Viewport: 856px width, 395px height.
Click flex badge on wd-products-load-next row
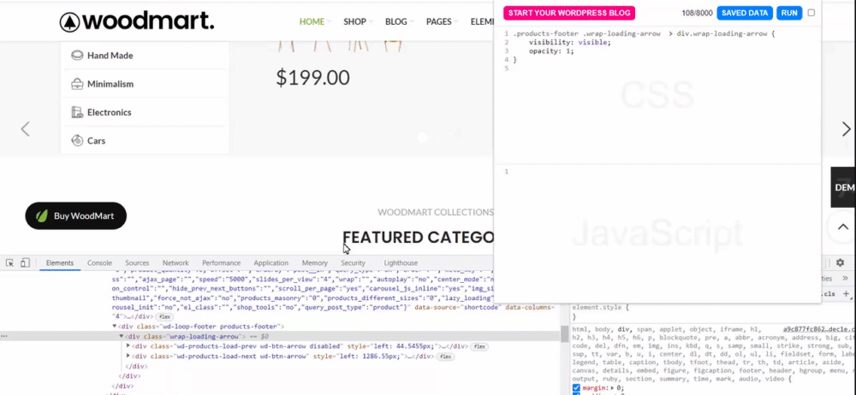[x=445, y=357]
